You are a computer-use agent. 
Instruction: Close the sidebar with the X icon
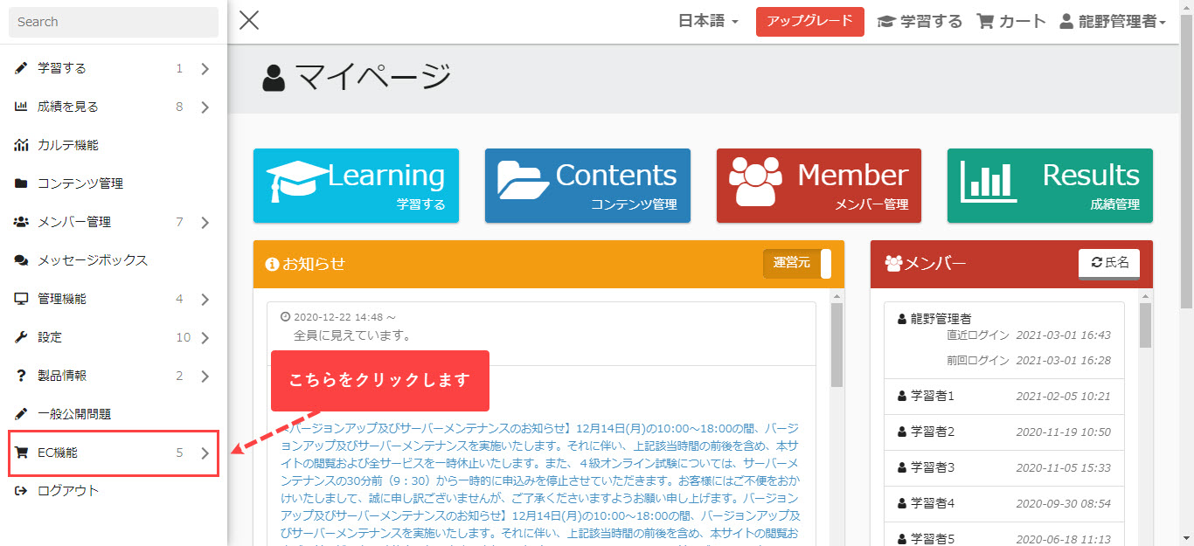(x=249, y=21)
